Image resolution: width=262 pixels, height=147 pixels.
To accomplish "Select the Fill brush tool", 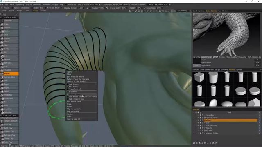I will tap(9, 52).
